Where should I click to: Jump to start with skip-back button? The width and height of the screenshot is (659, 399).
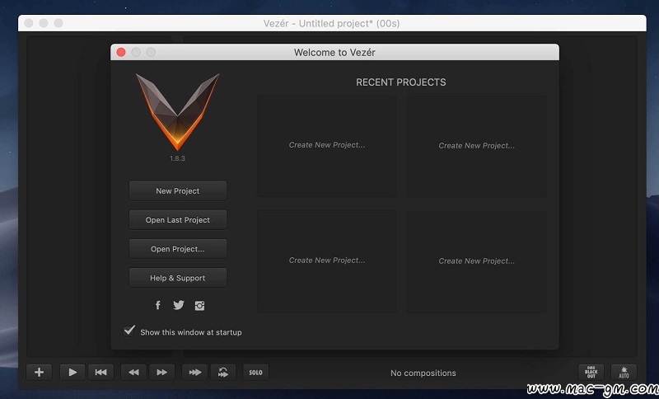[x=100, y=372]
